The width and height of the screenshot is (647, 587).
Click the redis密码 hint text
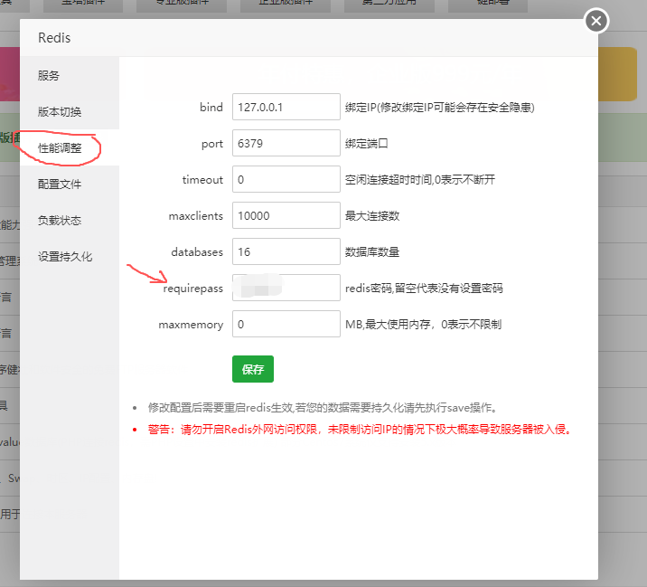[x=424, y=288]
